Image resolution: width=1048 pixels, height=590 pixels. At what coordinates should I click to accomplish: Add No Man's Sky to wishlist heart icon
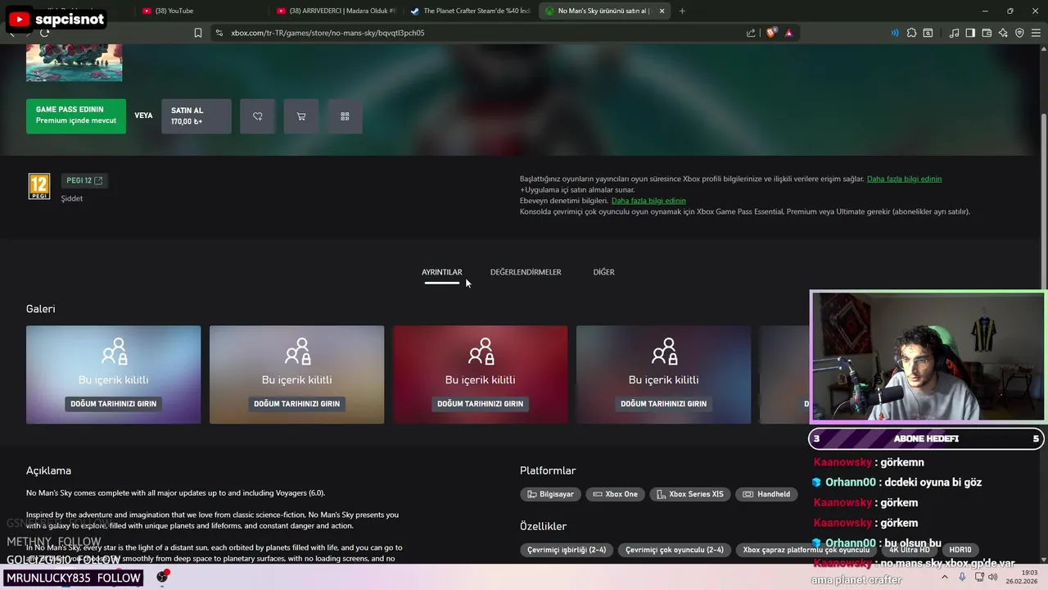[x=258, y=116]
